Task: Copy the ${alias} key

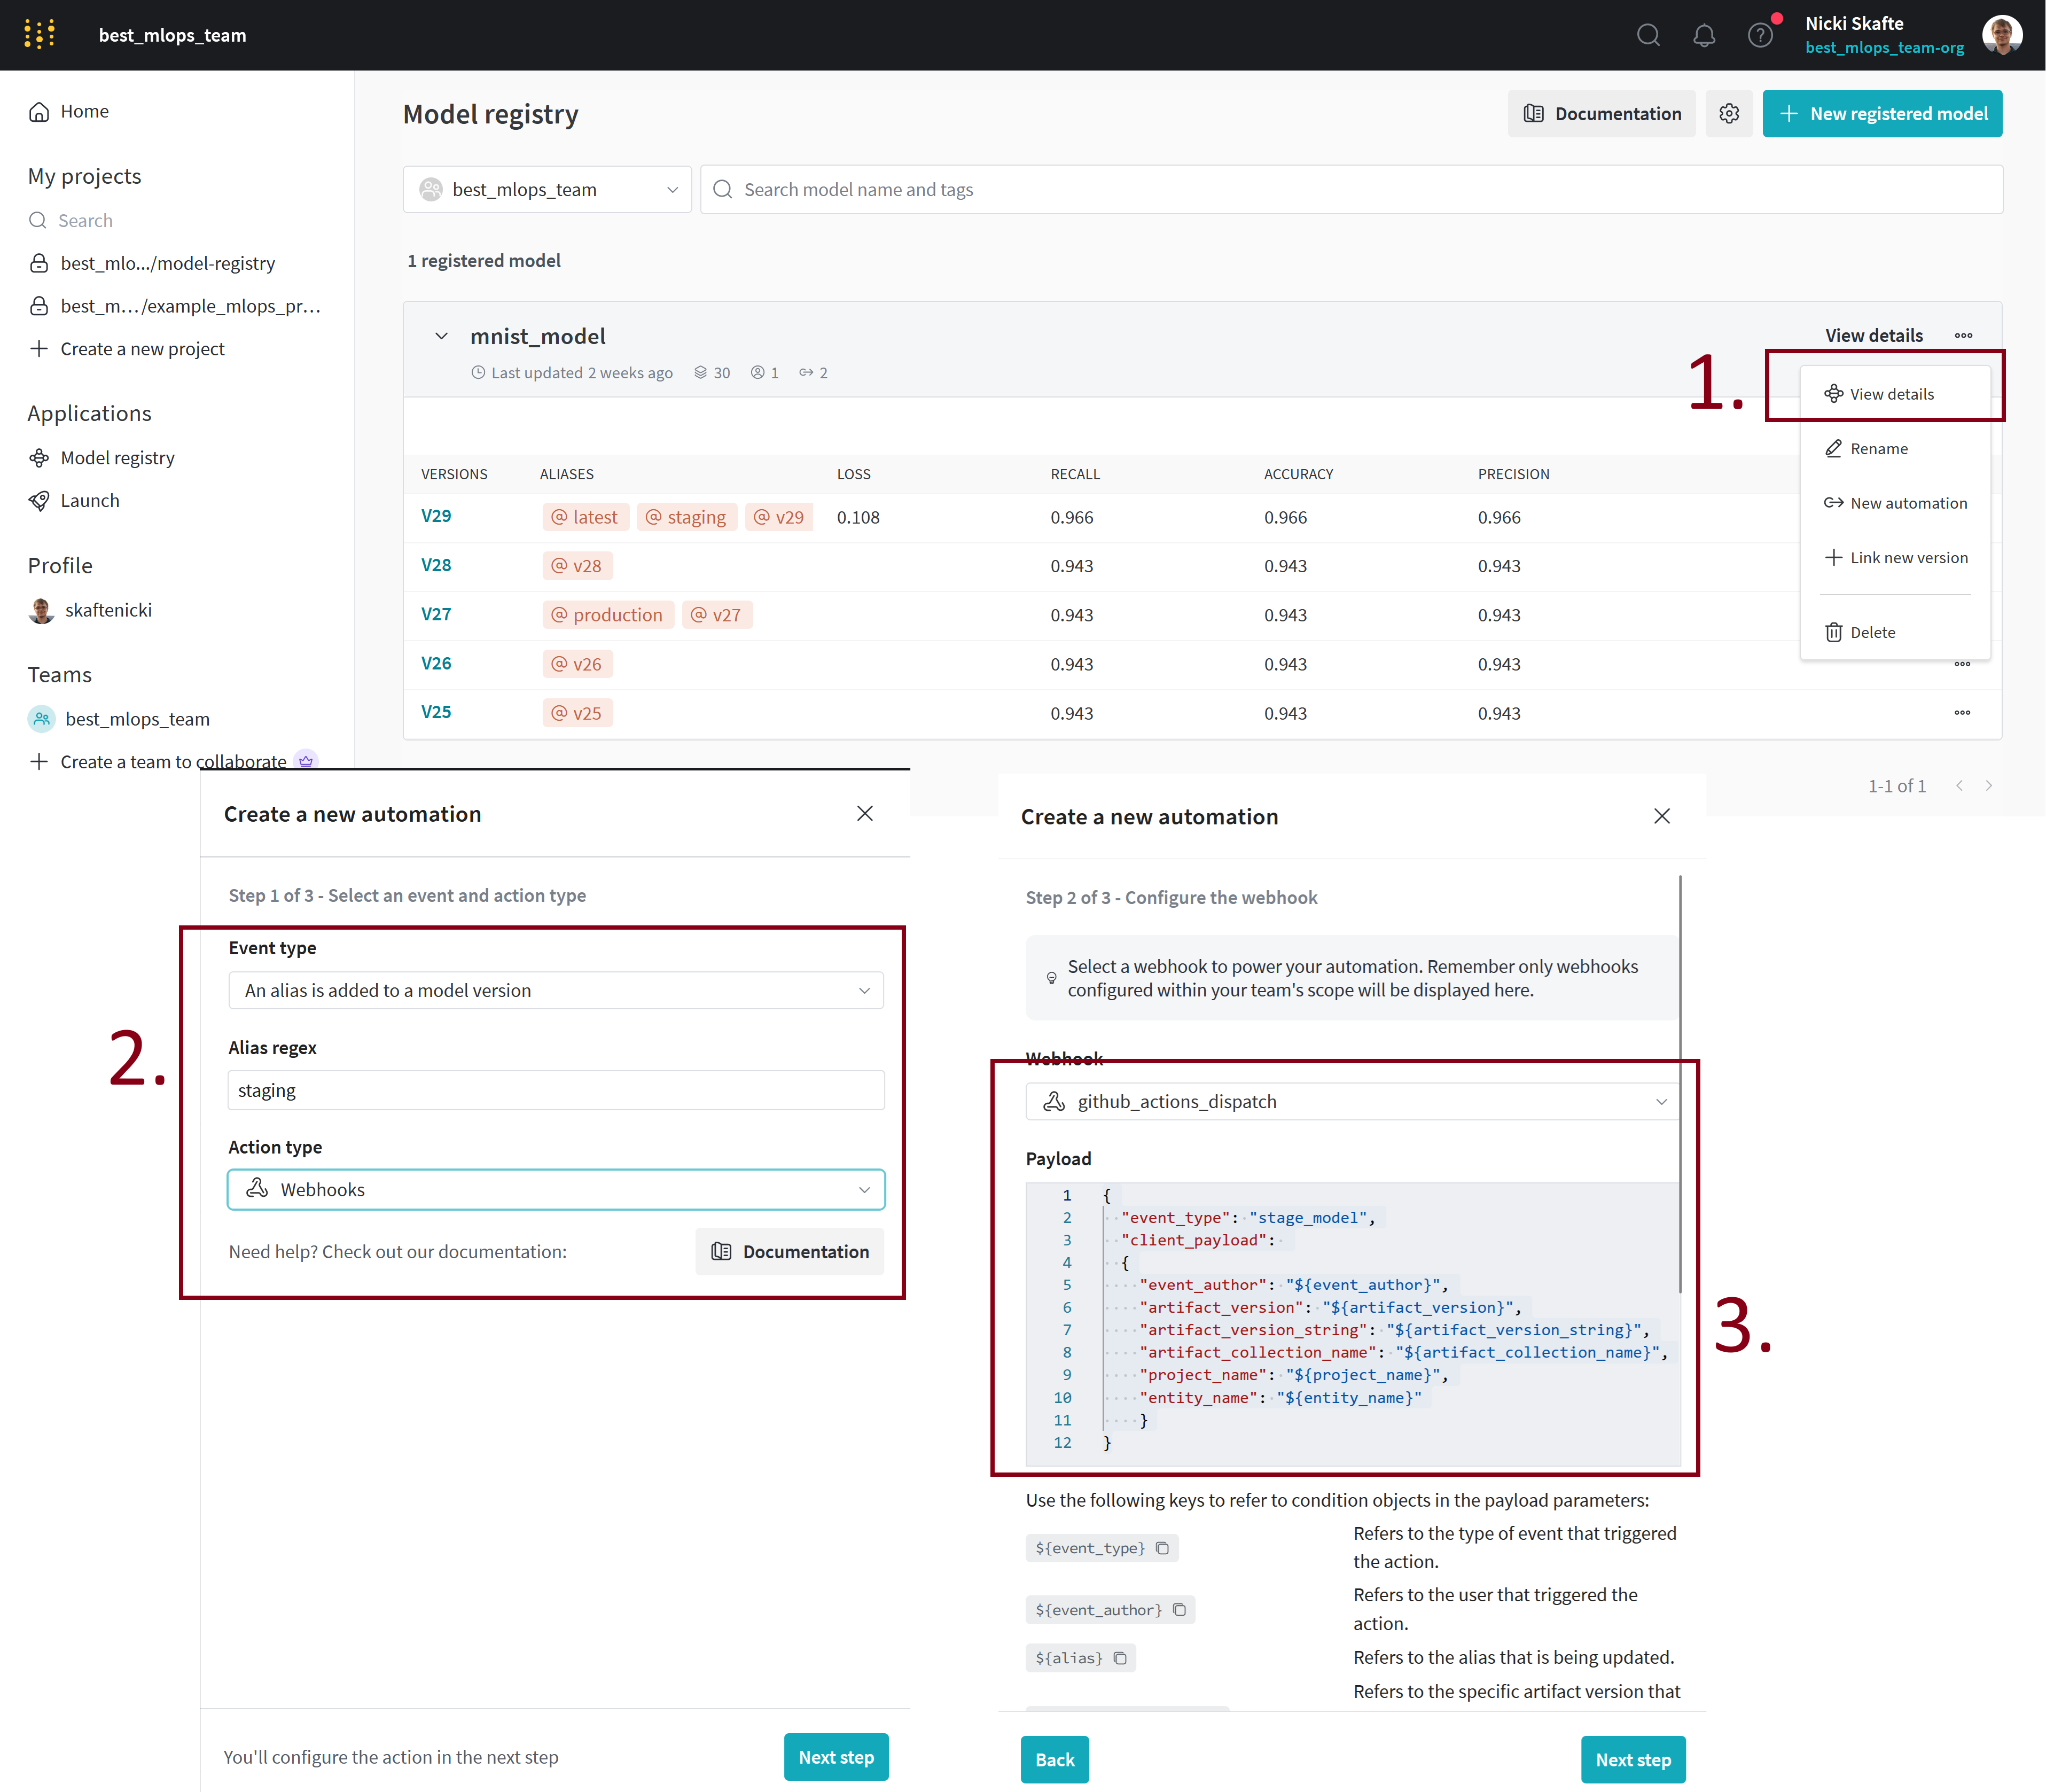Action: [1120, 1658]
